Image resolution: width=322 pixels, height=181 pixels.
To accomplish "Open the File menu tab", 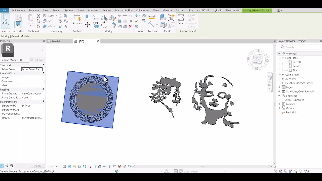I will 5,10.
